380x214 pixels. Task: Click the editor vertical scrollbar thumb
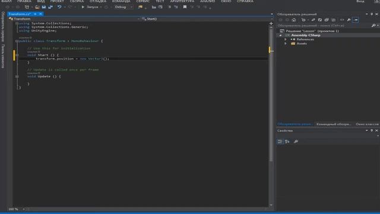(271, 95)
